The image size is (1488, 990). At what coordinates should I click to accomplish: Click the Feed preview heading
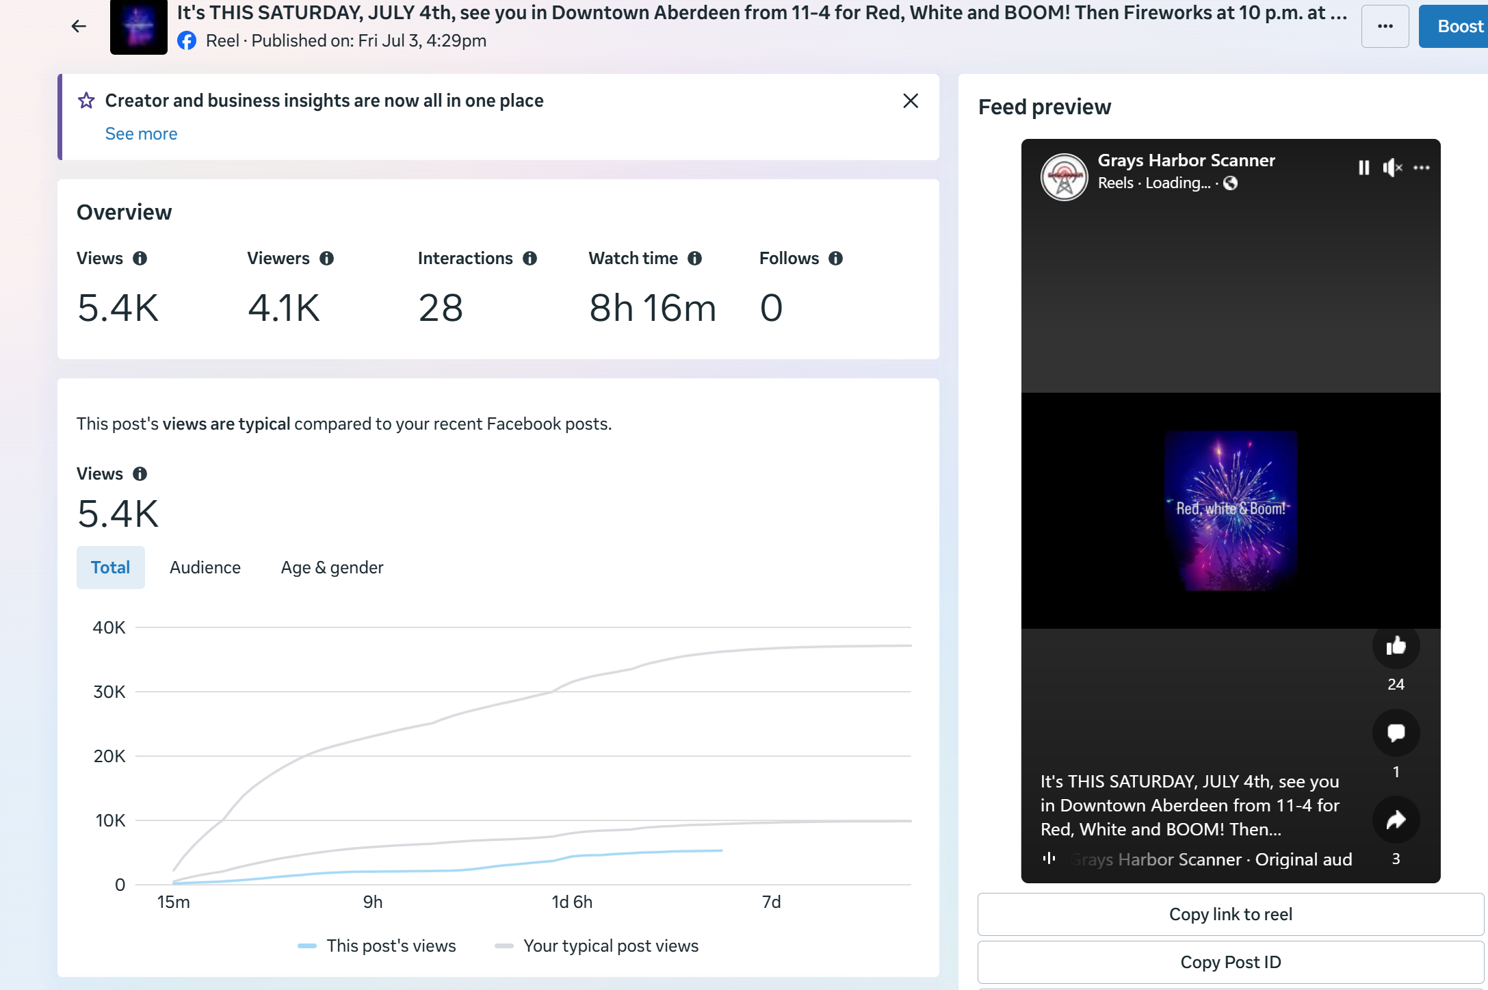[x=1045, y=107]
